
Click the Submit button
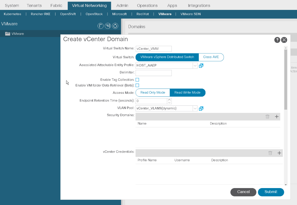coord(271,192)
